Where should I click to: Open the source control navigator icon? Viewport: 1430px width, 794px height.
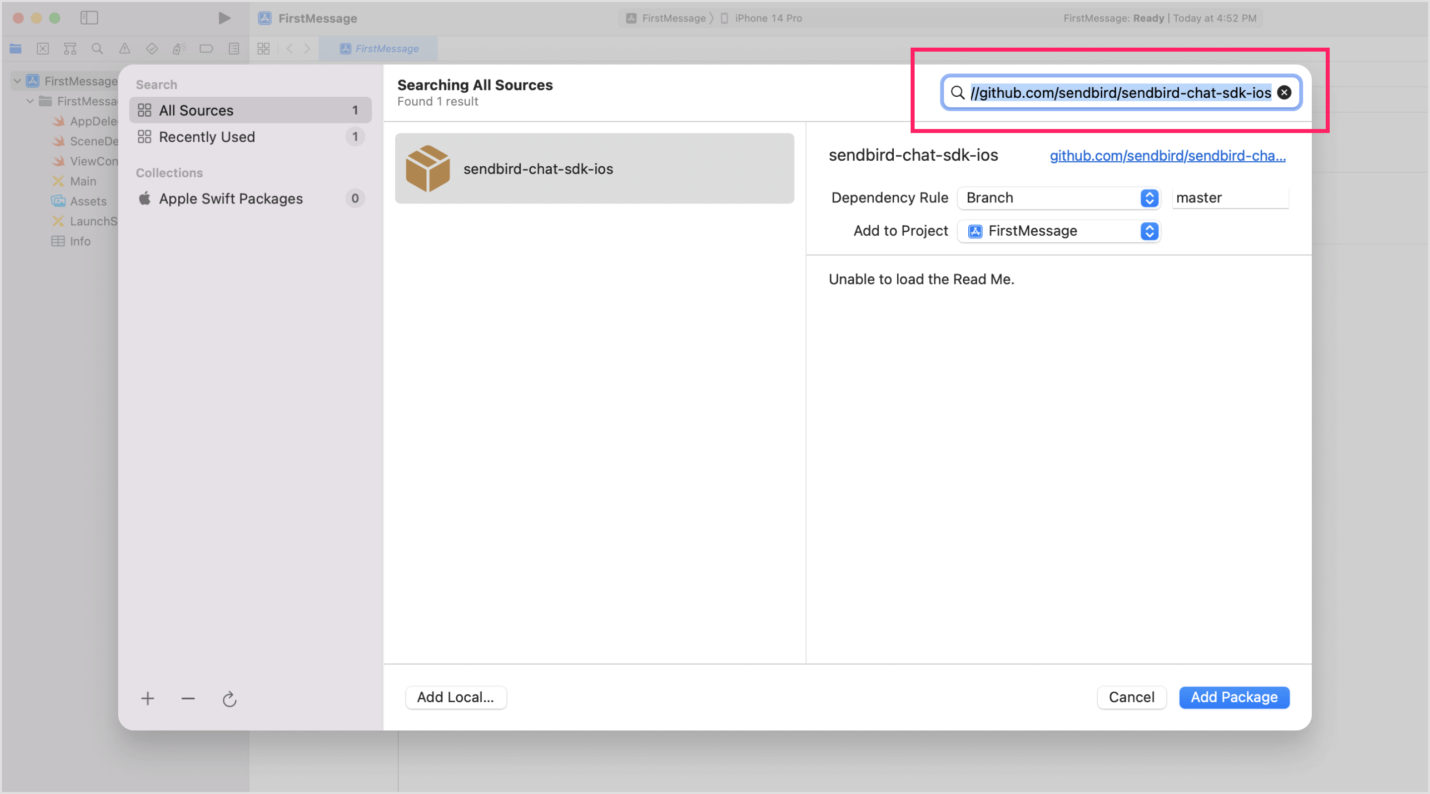(43, 49)
